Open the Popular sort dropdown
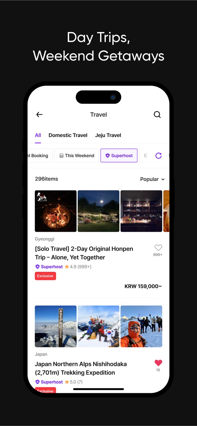 click(x=152, y=179)
